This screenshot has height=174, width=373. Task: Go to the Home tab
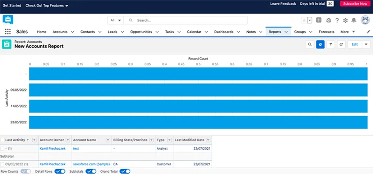[x=42, y=32]
